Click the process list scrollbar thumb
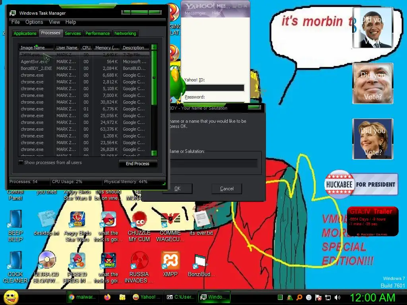Image resolution: width=407 pixels, height=305 pixels. pos(154,78)
